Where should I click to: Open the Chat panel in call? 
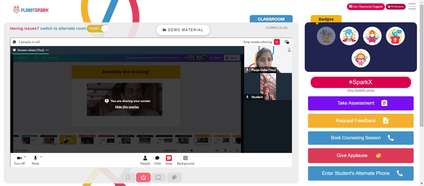click(157, 160)
